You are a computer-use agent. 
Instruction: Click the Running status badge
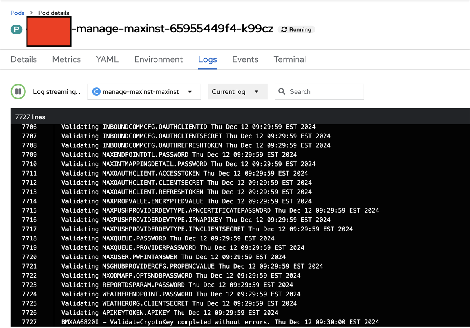pos(296,29)
